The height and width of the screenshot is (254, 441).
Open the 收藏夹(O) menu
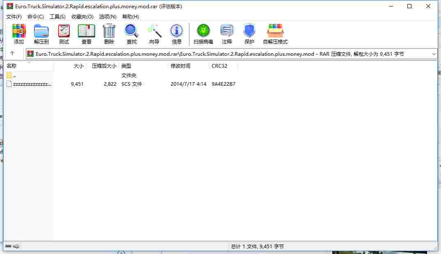[82, 16]
